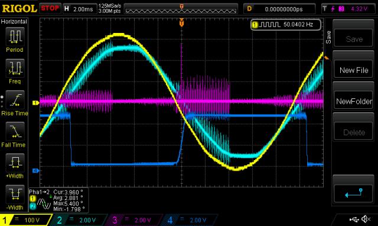The width and height of the screenshot is (378, 226).
Task: Select the Period measurement icon
Action: click(15, 36)
